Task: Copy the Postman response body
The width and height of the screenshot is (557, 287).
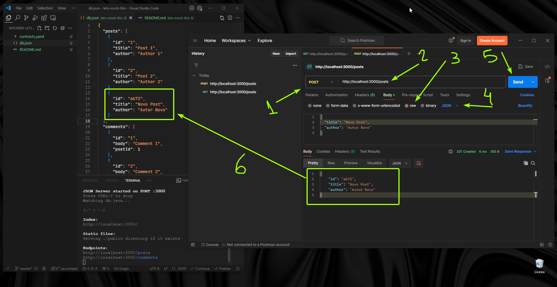Action: point(526,163)
